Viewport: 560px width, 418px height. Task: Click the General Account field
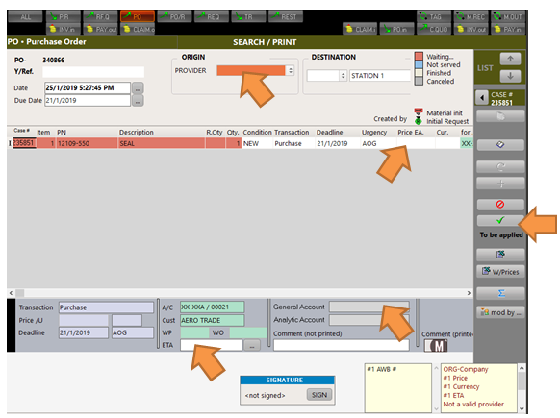click(369, 307)
